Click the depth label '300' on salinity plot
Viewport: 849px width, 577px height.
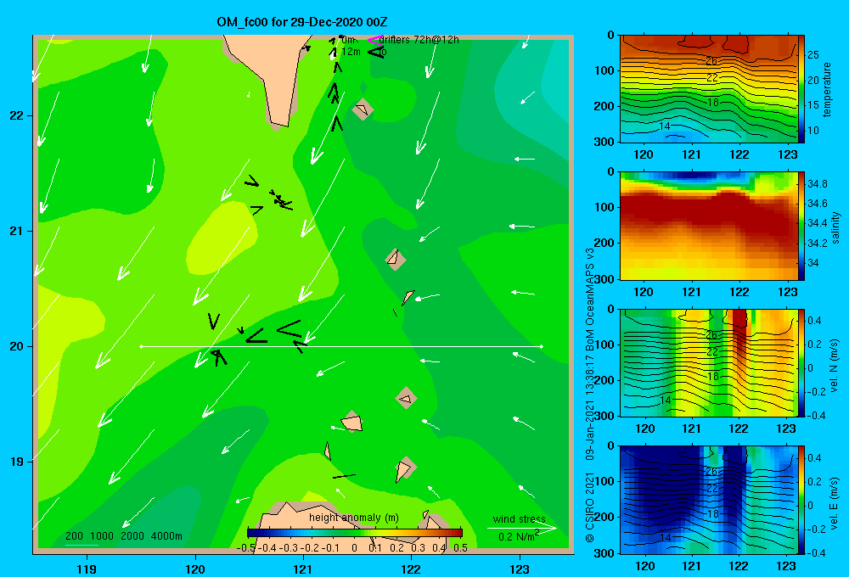[606, 279]
